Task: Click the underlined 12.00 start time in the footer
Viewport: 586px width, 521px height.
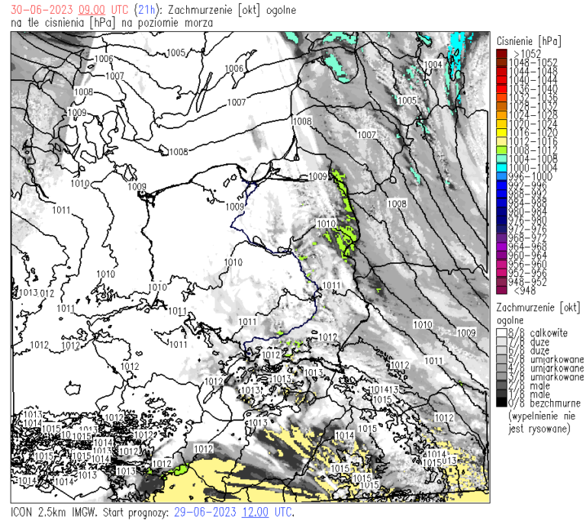Action: click(x=256, y=512)
